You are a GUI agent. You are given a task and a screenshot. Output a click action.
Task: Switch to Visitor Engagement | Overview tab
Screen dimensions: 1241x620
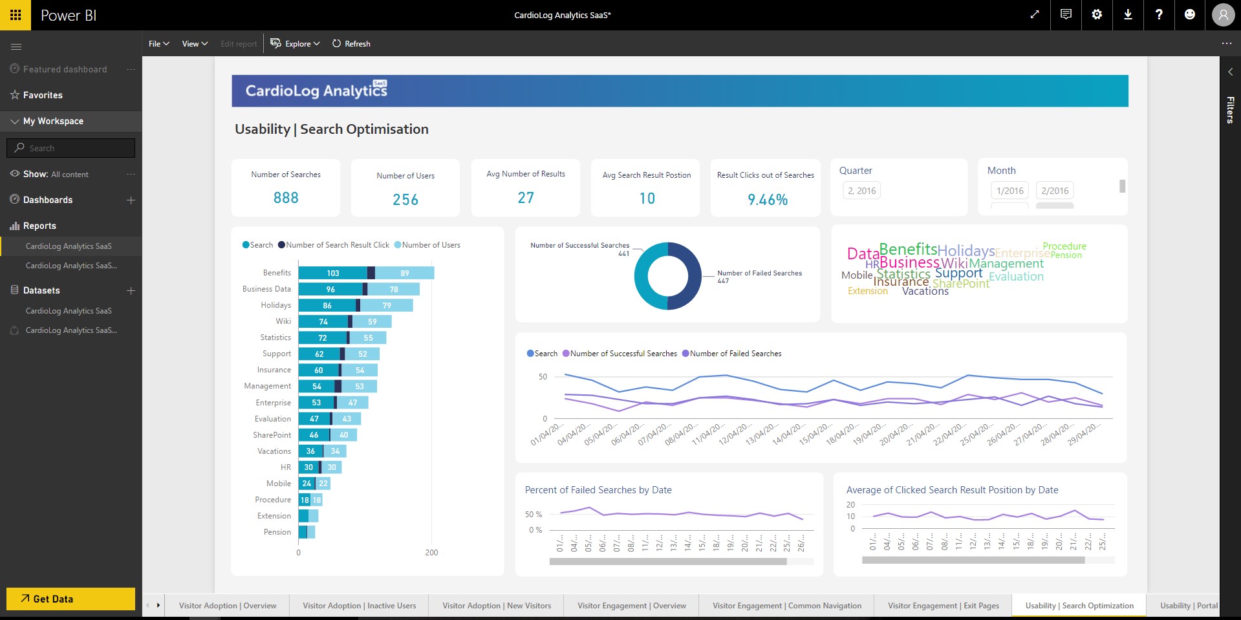click(632, 606)
